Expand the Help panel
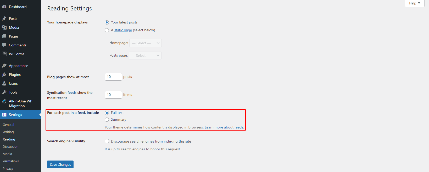This screenshot has height=172, width=429. (414, 3)
